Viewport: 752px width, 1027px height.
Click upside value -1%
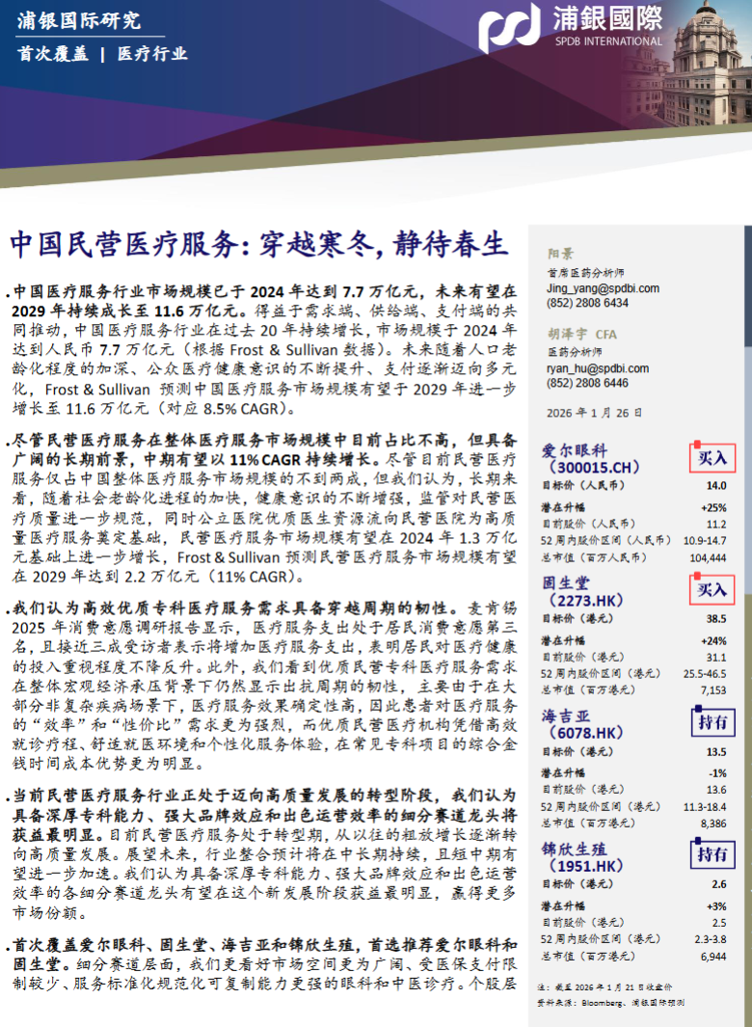pyautogui.click(x=718, y=772)
